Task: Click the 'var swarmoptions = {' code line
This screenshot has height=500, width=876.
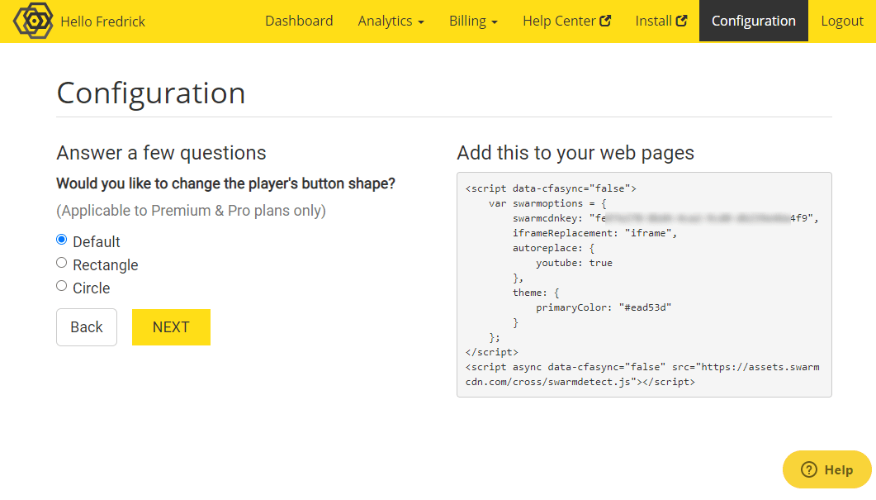Action: tap(547, 203)
